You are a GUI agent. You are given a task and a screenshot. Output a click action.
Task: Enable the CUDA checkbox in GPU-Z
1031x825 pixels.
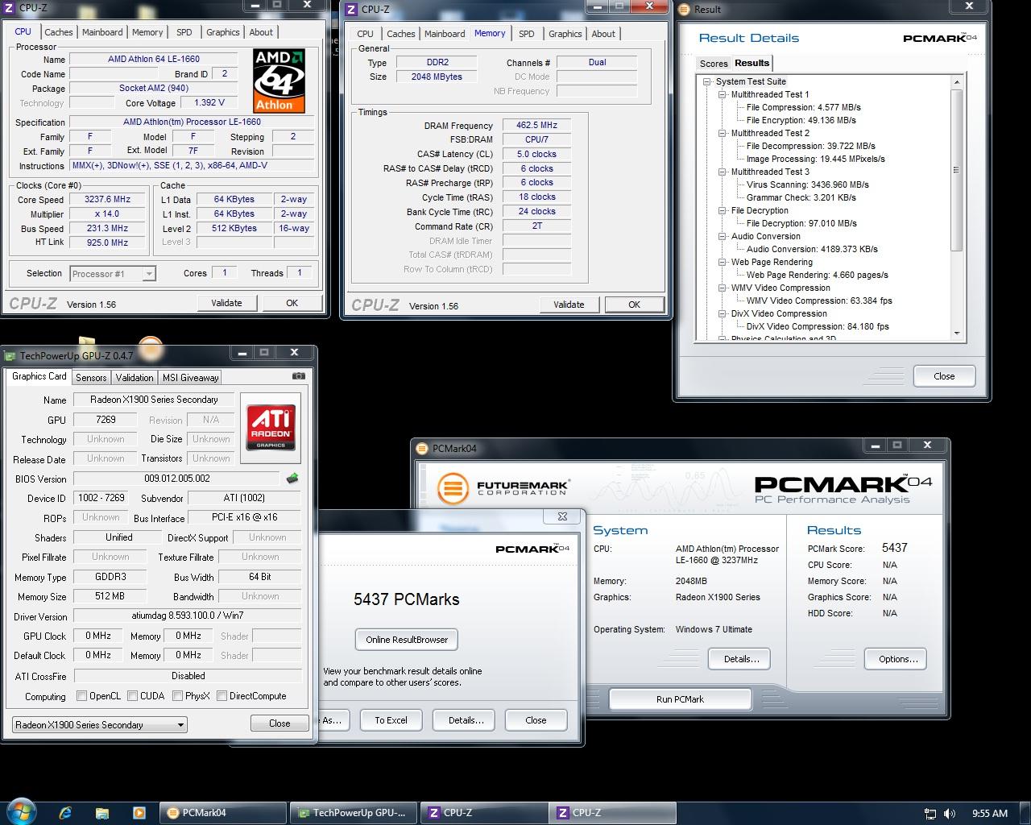132,696
